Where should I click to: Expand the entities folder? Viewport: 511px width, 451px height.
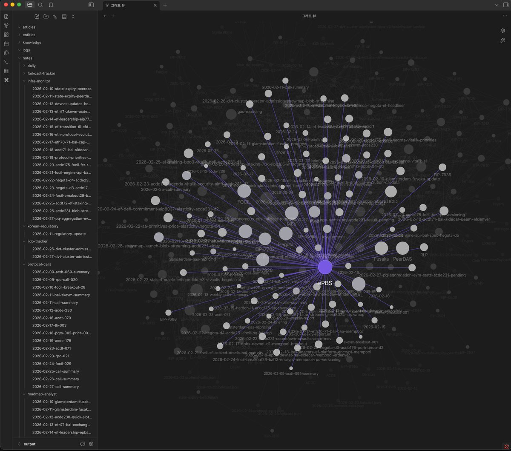pyautogui.click(x=29, y=35)
